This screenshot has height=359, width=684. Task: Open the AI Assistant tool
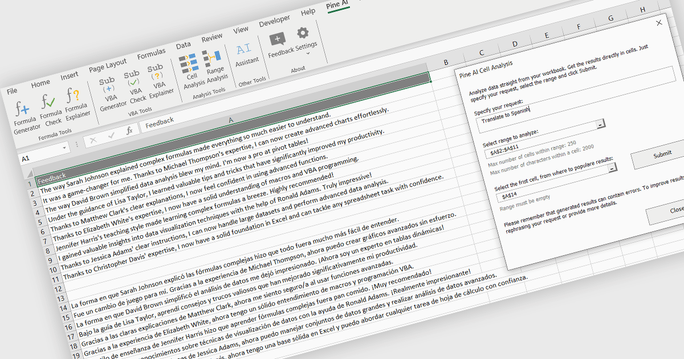click(245, 55)
